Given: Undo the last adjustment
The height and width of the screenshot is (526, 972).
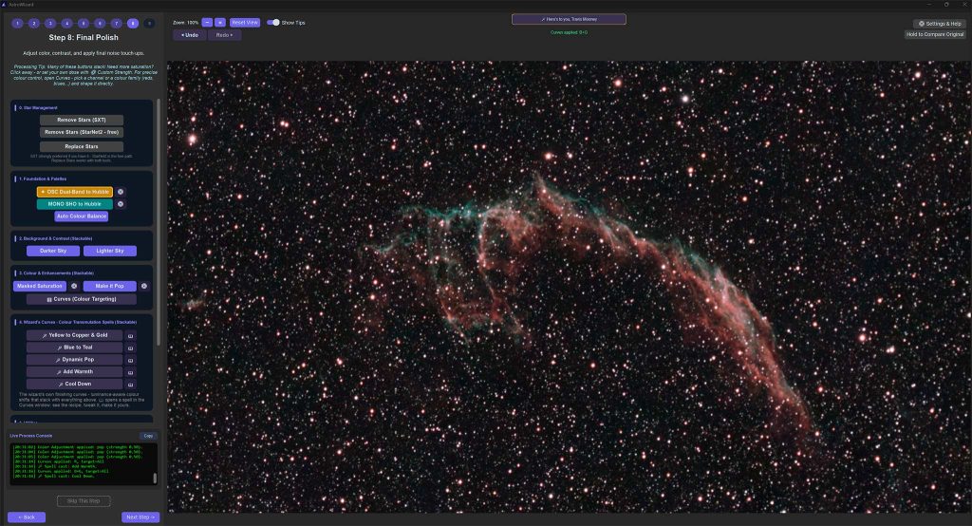Looking at the screenshot, I should point(190,35).
